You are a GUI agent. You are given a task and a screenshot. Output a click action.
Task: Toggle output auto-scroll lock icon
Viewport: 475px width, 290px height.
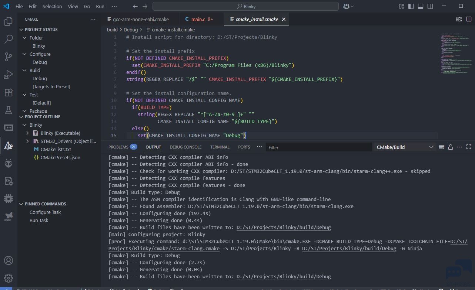click(451, 147)
